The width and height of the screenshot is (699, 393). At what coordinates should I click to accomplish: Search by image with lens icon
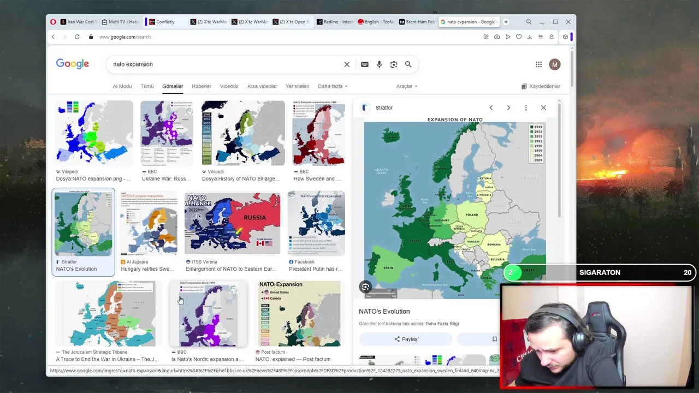(394, 64)
